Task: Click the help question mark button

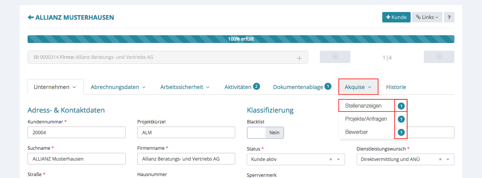Action: 449,17
